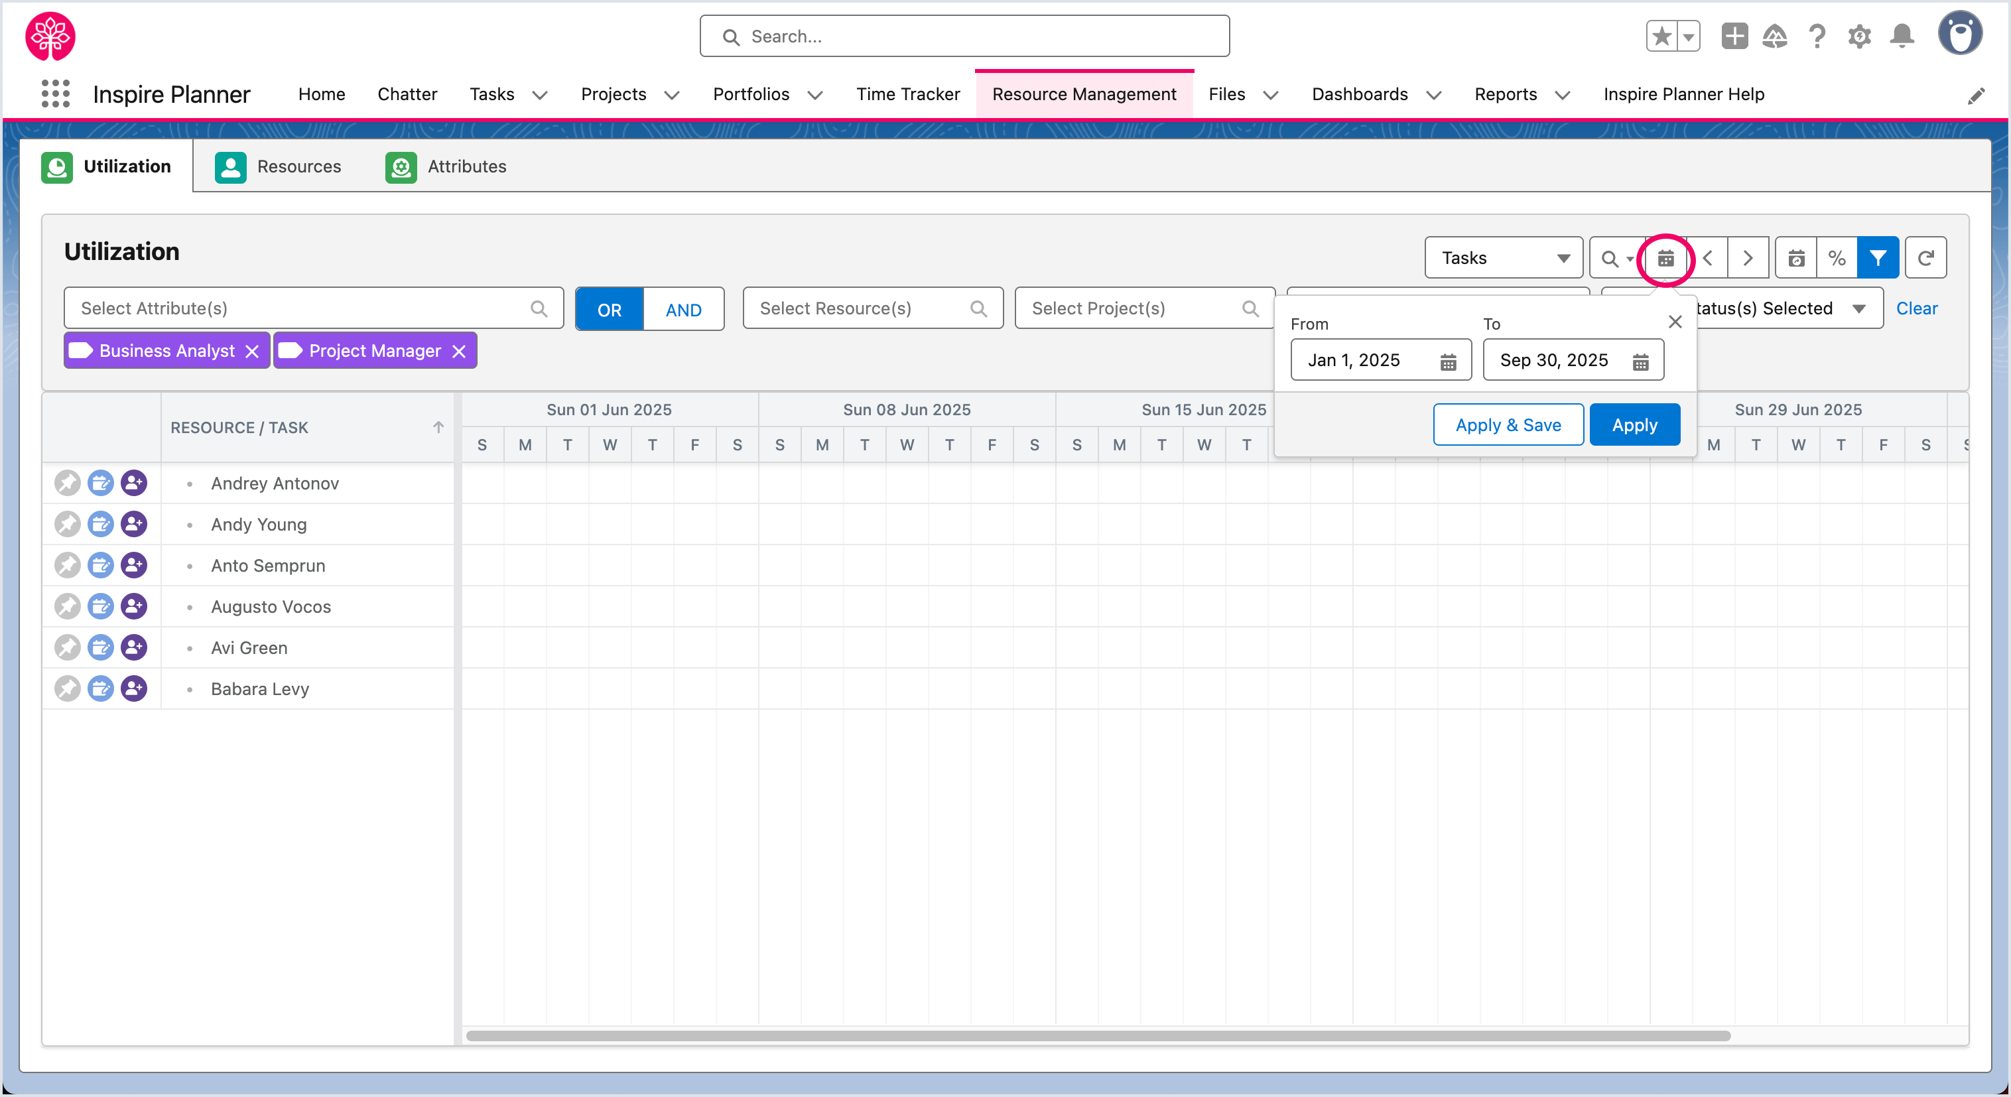
Task: Open the Notifications bell
Action: [x=1902, y=36]
